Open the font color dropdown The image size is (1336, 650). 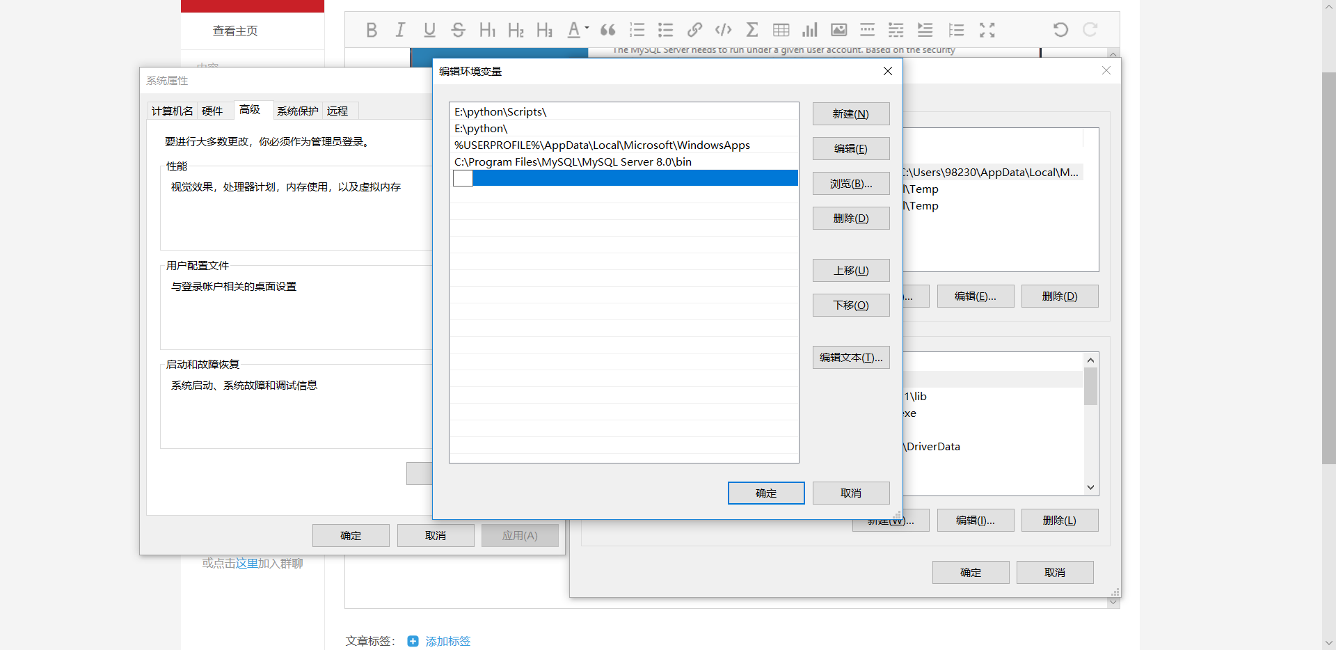(585, 30)
